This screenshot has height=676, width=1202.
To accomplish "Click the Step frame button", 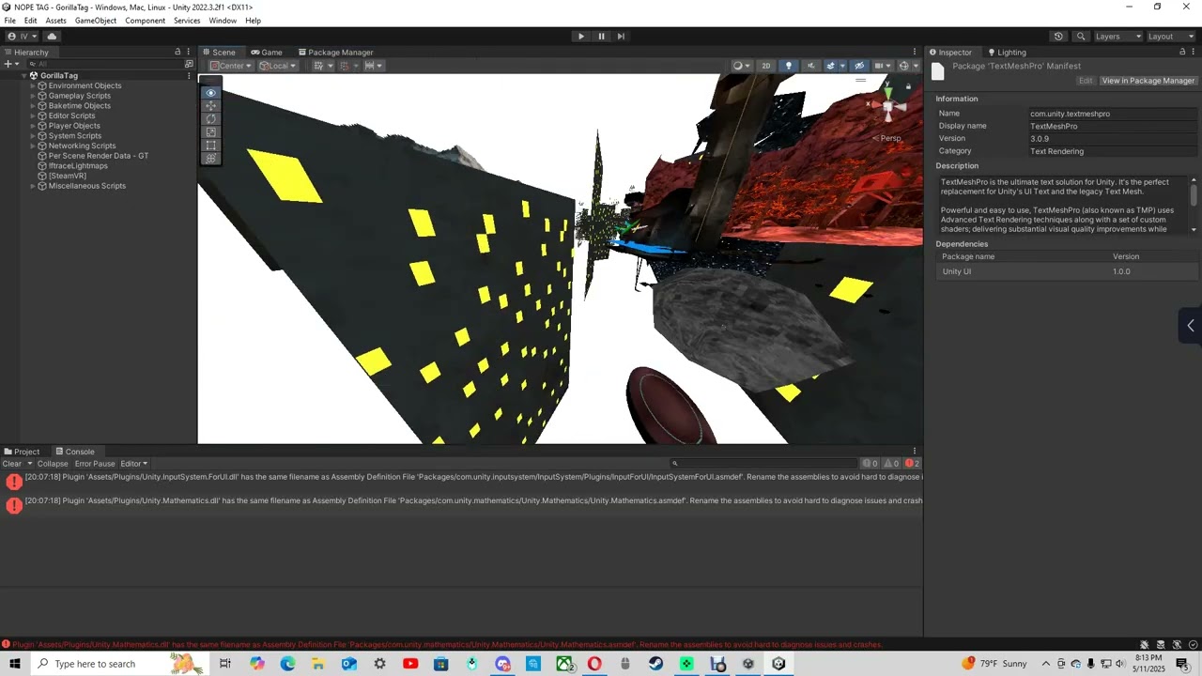I will point(621,37).
